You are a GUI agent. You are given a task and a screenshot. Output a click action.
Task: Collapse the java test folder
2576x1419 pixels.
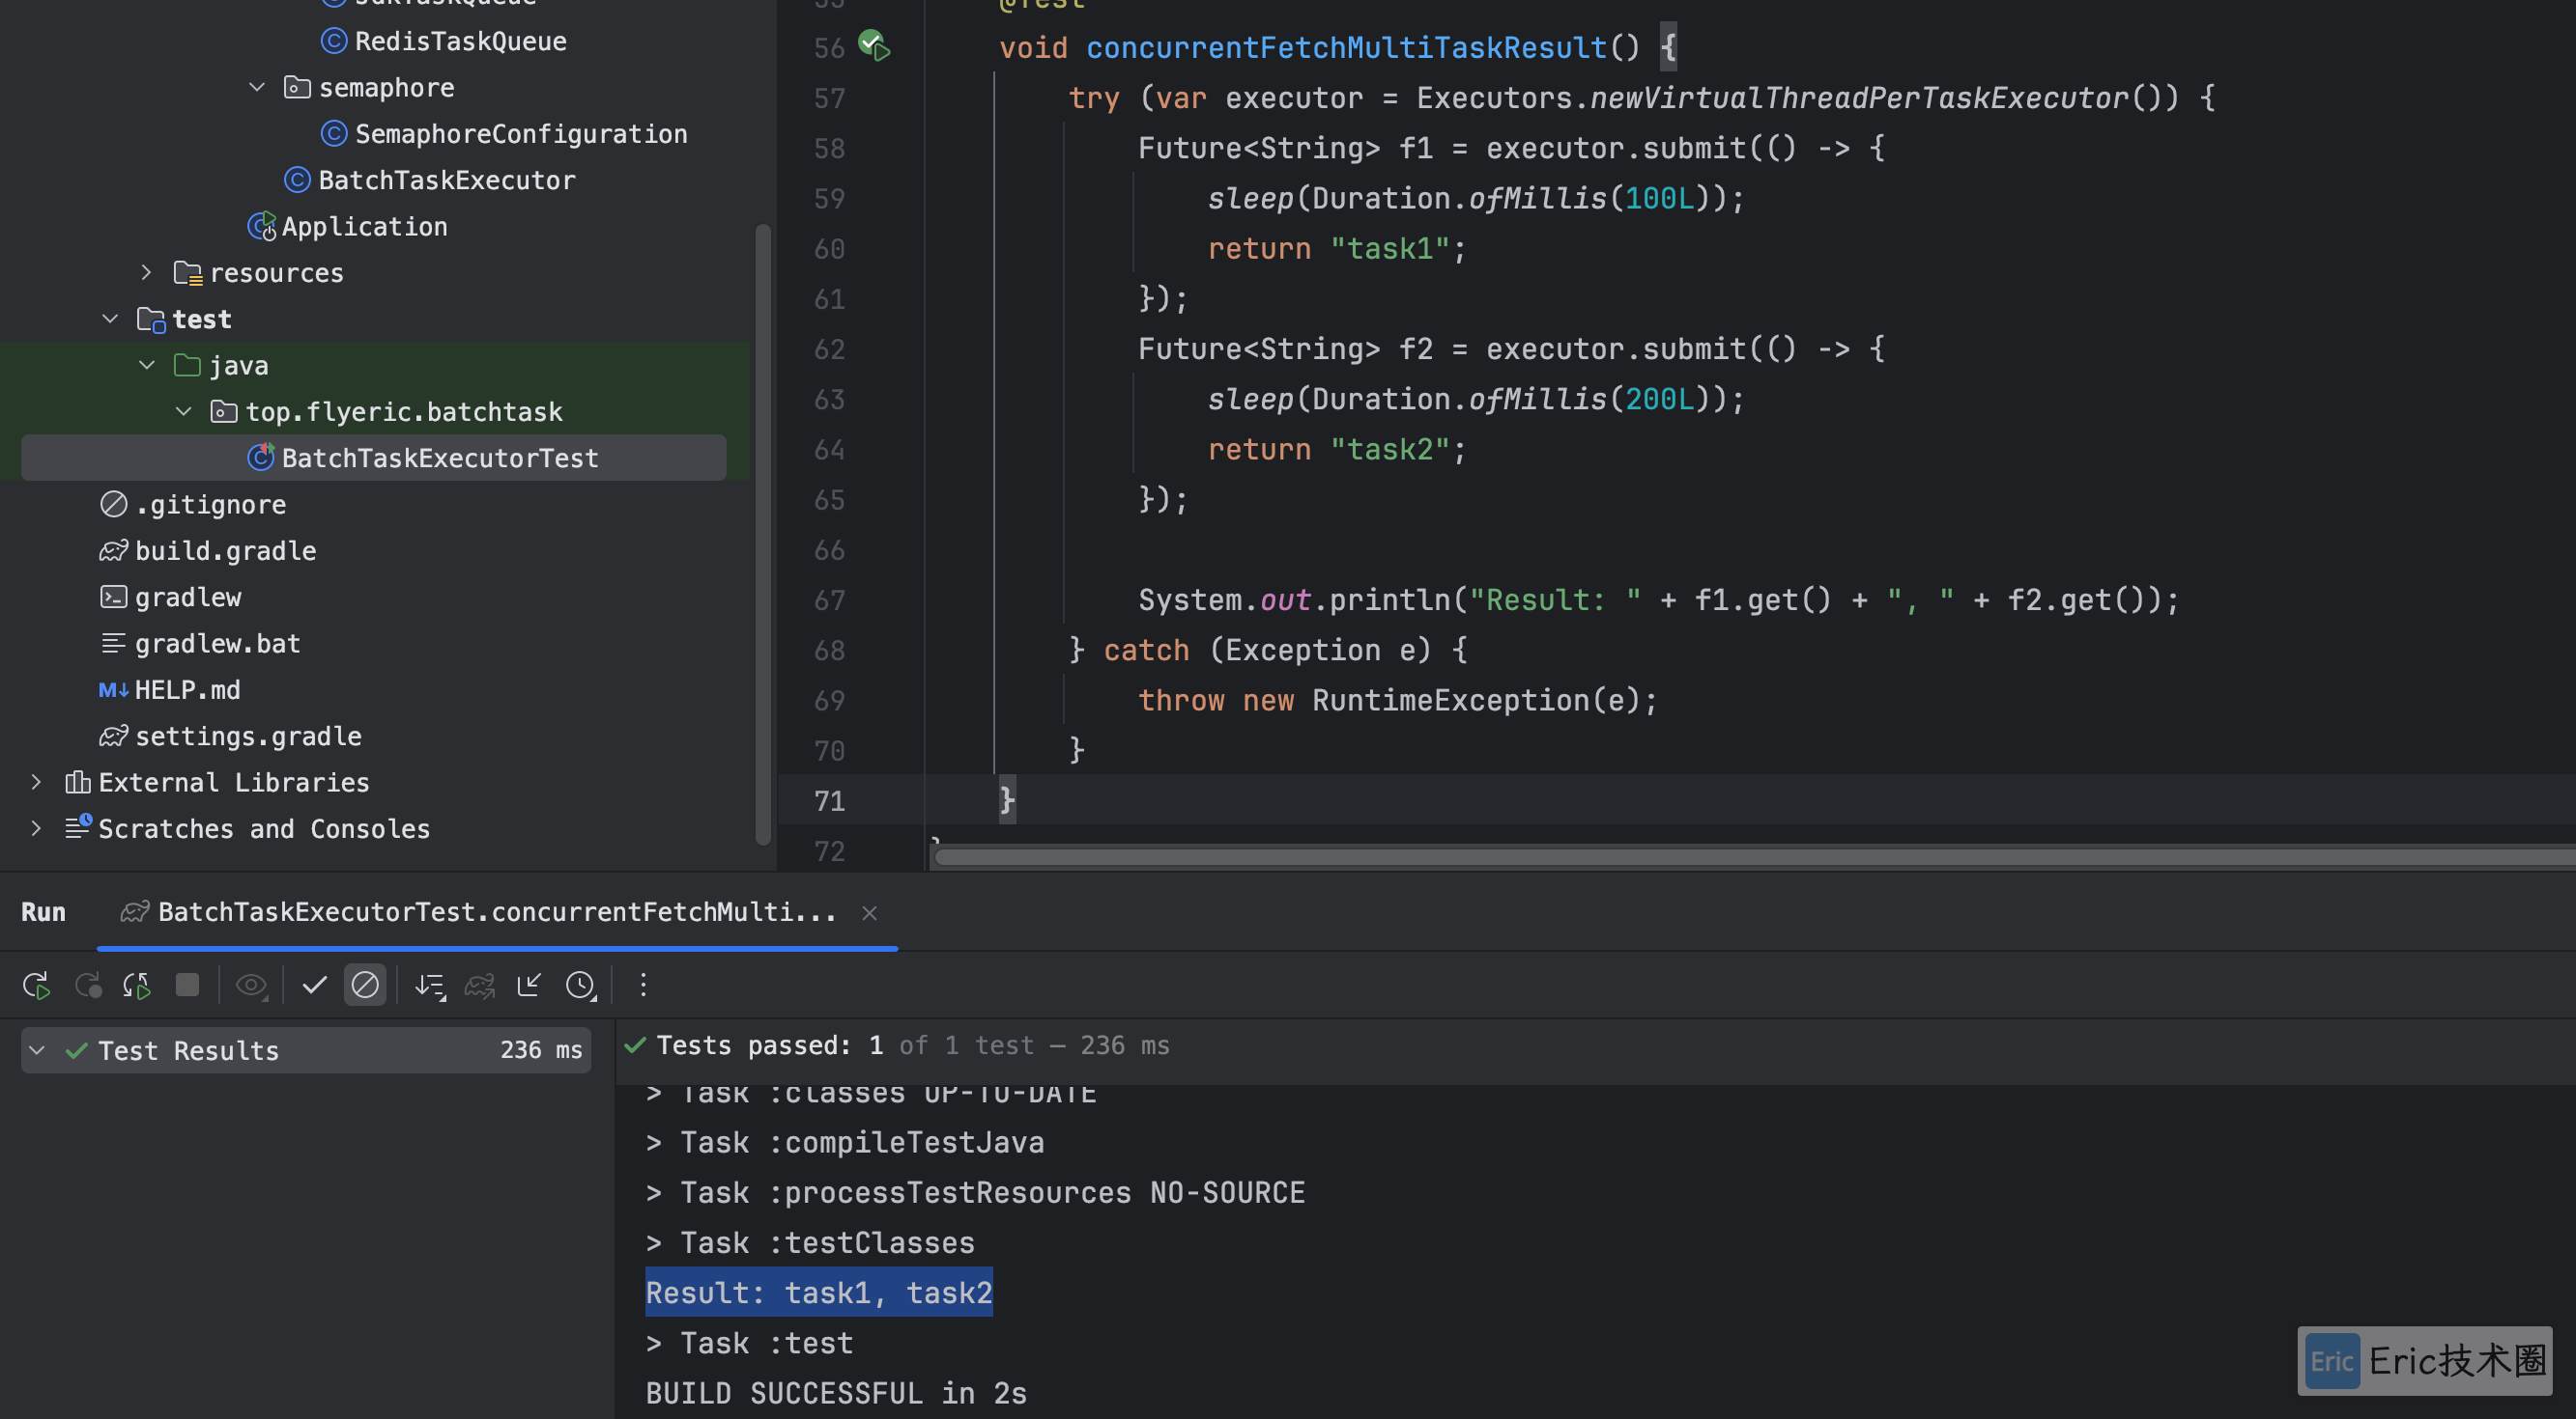pos(147,365)
